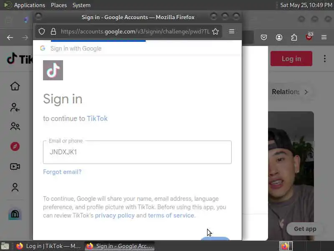
Task: Switch to Sign in - Google Accounts taskbar window
Action: click(119, 246)
